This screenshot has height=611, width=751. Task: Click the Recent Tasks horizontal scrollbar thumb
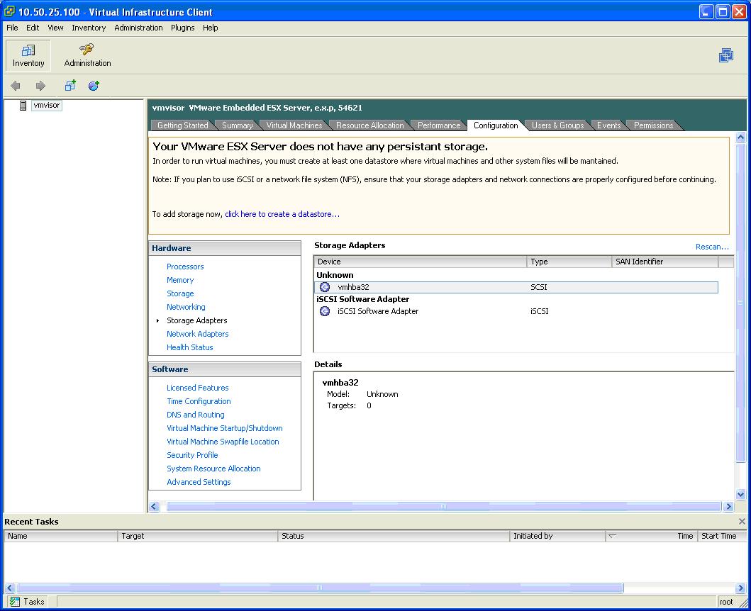click(320, 588)
